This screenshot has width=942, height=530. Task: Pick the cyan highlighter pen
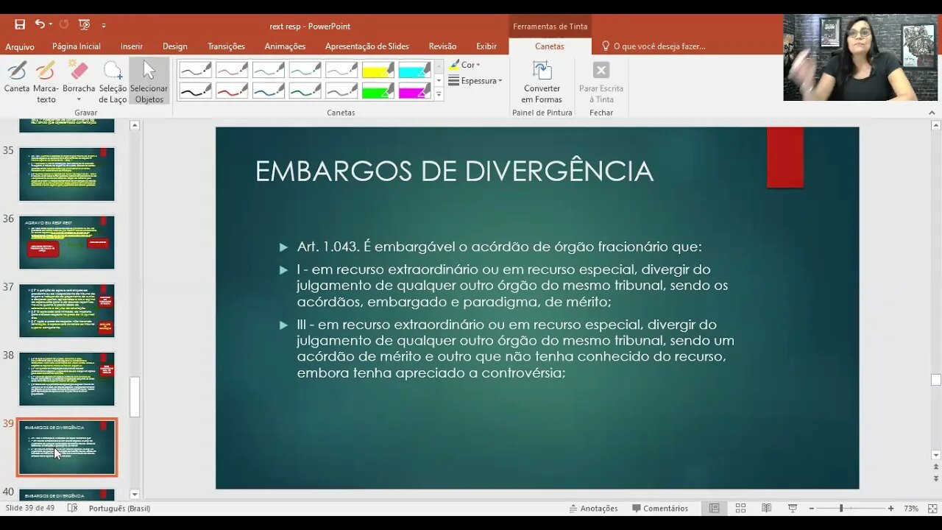[415, 71]
